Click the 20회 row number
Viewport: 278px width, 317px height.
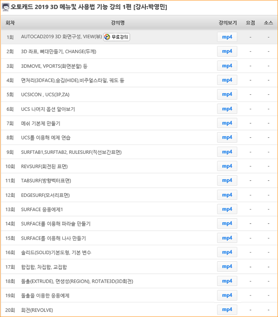point(10,310)
